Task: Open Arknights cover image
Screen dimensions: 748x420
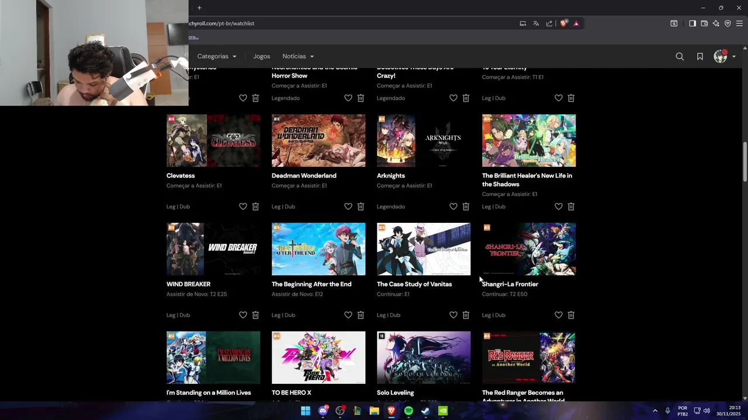Action: tap(424, 141)
